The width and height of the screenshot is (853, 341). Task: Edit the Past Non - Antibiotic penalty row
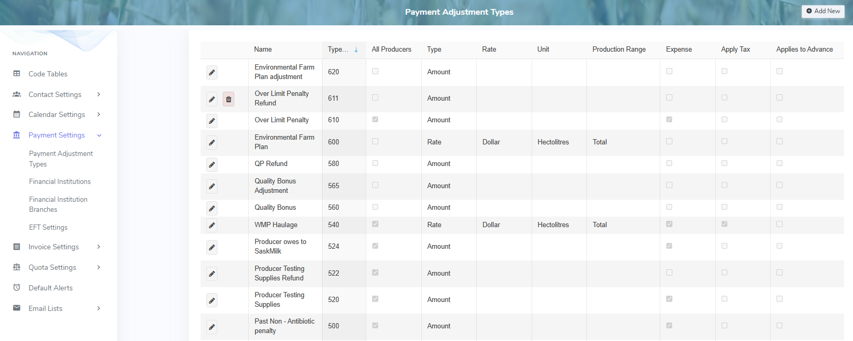(x=212, y=327)
